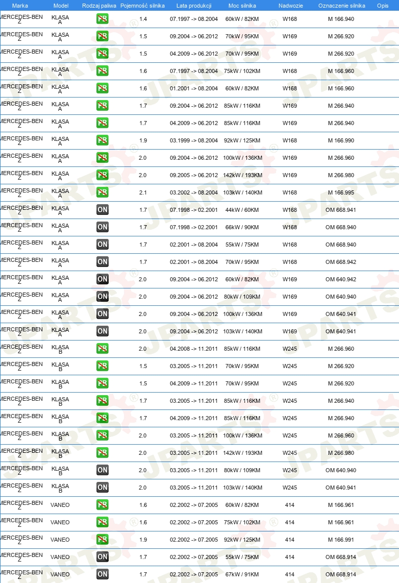Click the Moc silnika column header

click(x=242, y=6)
